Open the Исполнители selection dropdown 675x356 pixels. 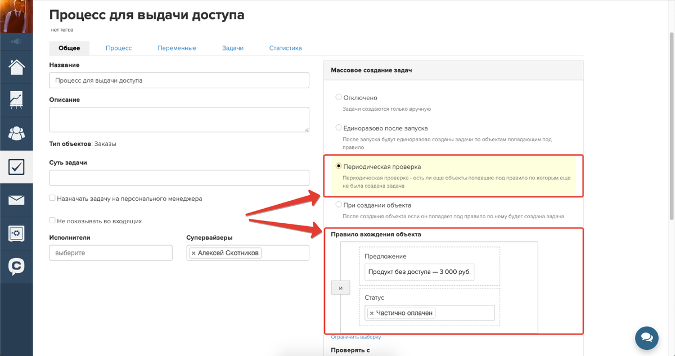pos(111,253)
